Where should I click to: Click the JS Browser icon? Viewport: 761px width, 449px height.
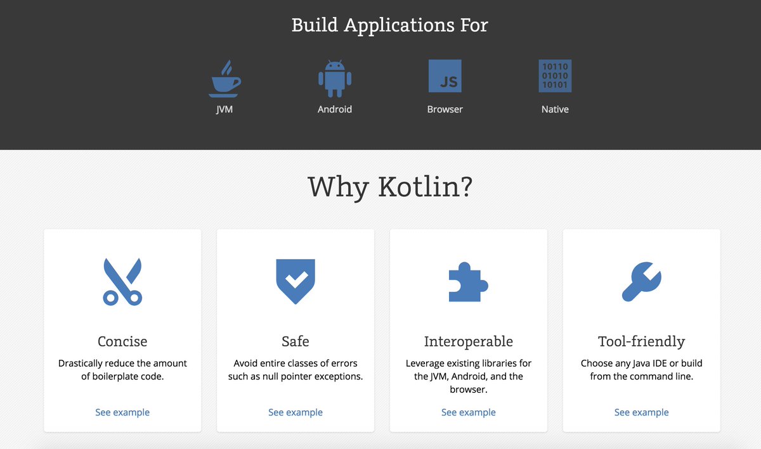point(445,75)
